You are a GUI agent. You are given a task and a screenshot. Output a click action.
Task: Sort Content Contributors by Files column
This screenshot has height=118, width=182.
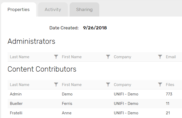tap(170, 85)
